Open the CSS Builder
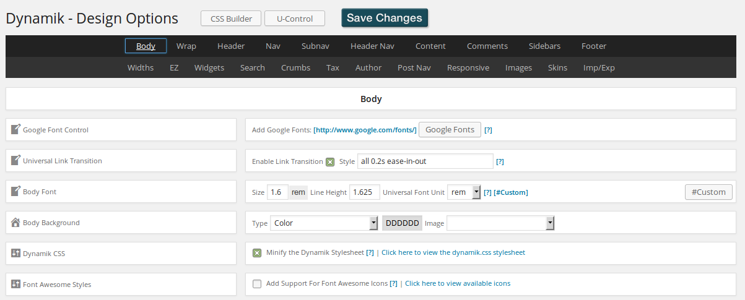 pos(231,19)
